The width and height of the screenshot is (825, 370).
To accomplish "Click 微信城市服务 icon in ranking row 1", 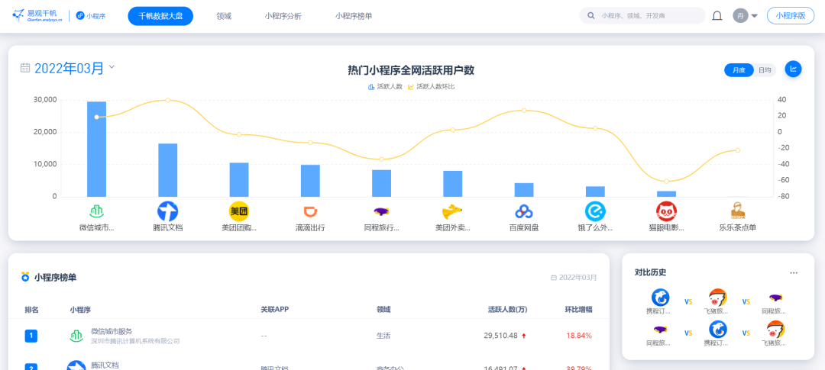I will 77,336.
